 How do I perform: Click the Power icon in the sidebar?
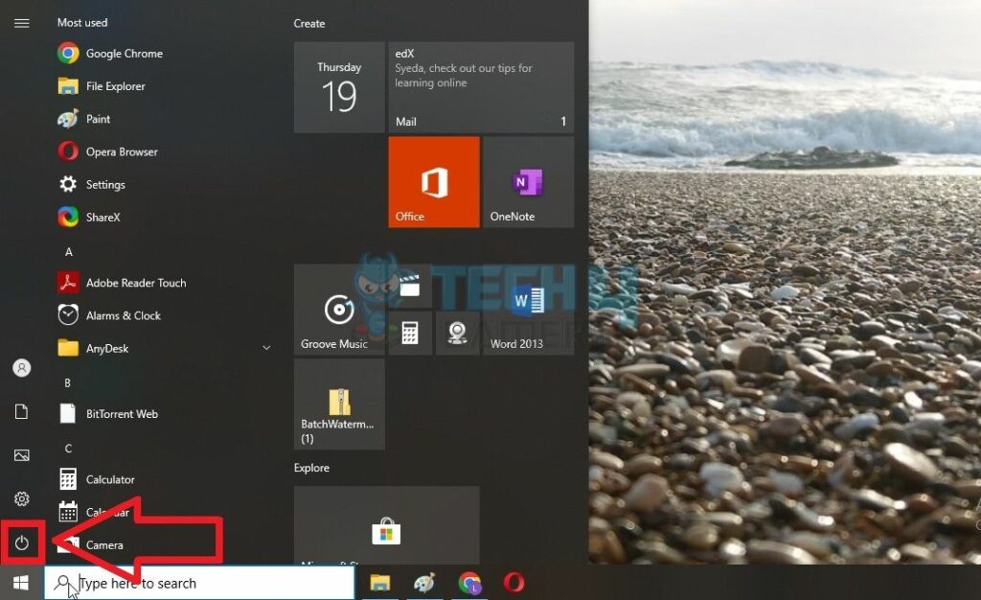[21, 542]
